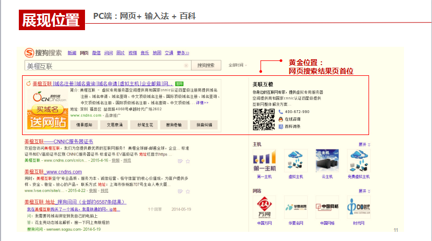
Task: Clear the search box with the X icon
Action: click(x=186, y=66)
